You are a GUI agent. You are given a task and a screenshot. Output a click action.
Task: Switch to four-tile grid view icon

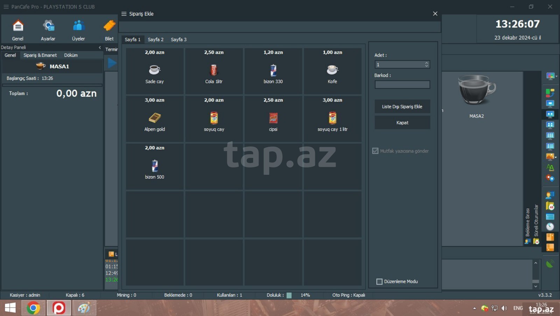point(550,125)
